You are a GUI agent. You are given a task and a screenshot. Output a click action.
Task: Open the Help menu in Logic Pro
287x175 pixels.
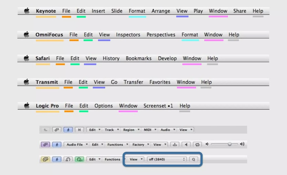coord(185,106)
